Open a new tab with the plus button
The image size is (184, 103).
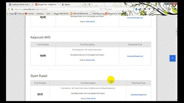pyautogui.click(x=89, y=5)
